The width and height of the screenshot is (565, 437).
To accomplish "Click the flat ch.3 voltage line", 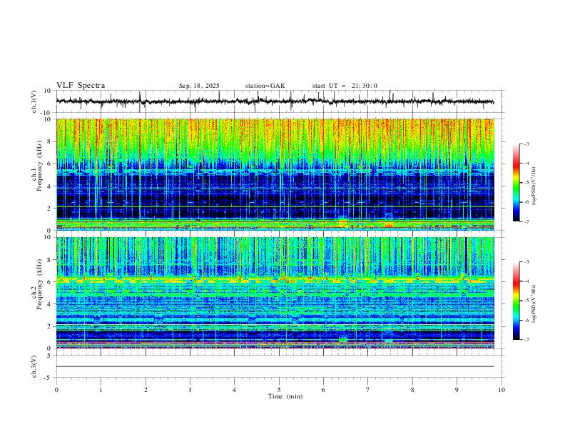I will 275,366.
